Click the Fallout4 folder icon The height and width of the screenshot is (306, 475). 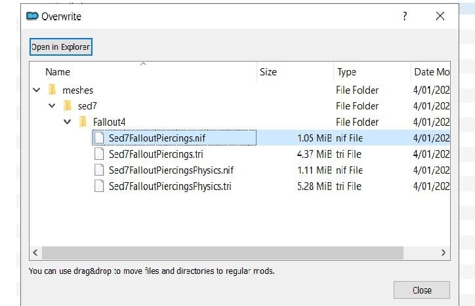pos(83,122)
